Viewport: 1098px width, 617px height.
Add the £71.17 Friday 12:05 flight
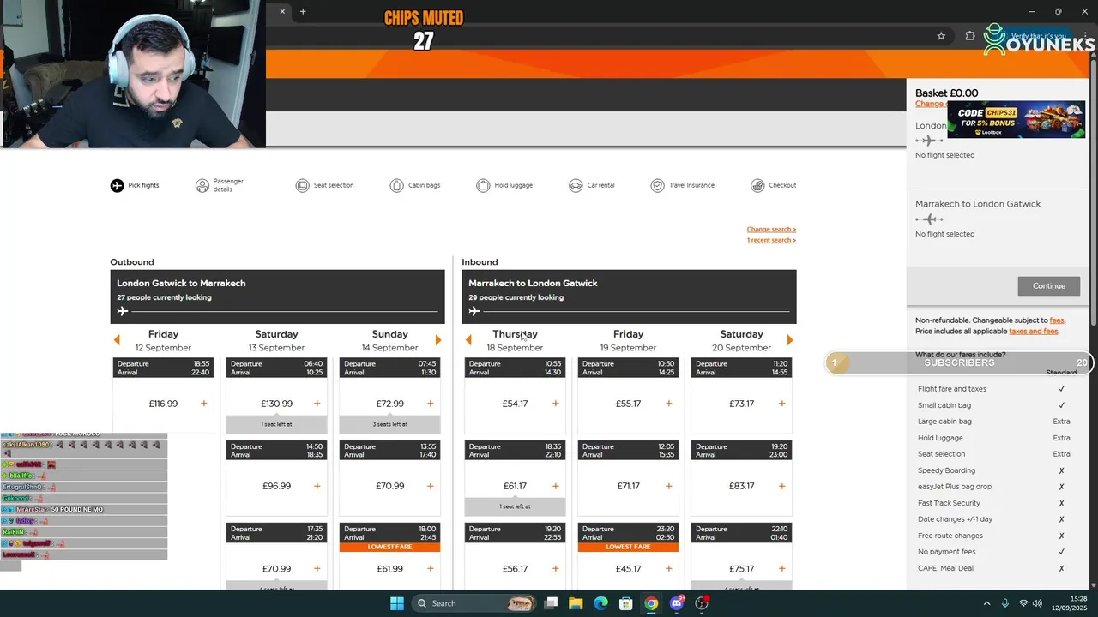(668, 486)
